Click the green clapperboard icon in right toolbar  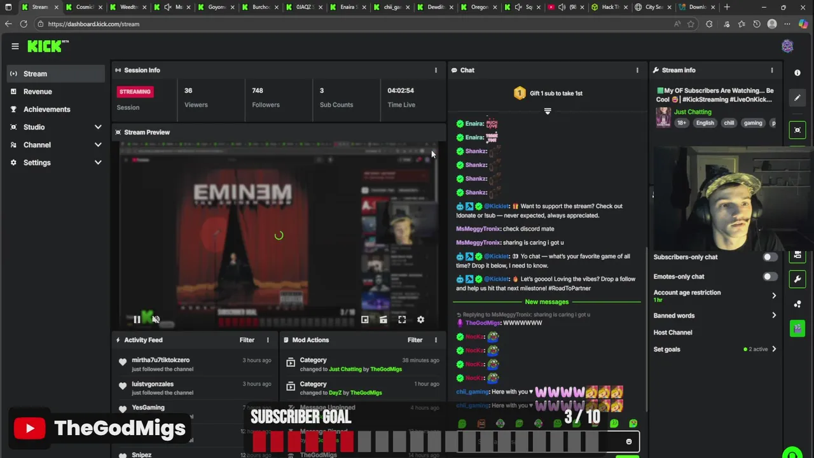(x=797, y=328)
